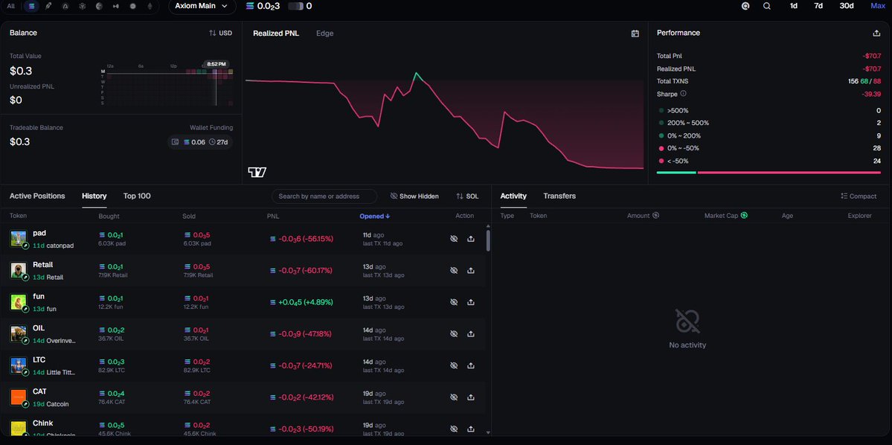Share the fun token PNL
Viewport: 892px width, 445px height.
[x=470, y=302]
